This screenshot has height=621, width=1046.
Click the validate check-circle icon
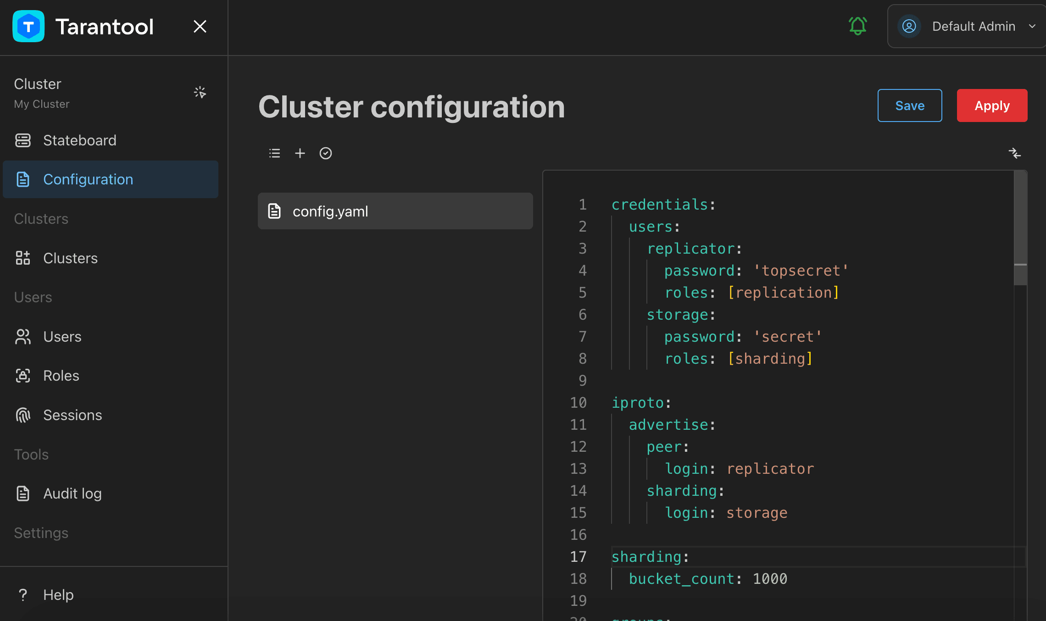point(326,153)
